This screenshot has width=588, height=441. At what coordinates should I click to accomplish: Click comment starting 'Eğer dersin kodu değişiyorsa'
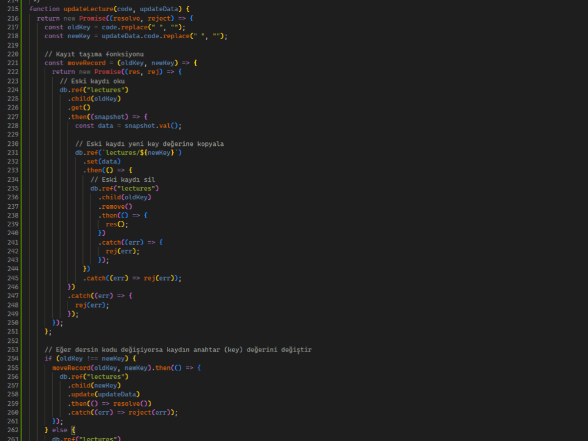pos(178,350)
